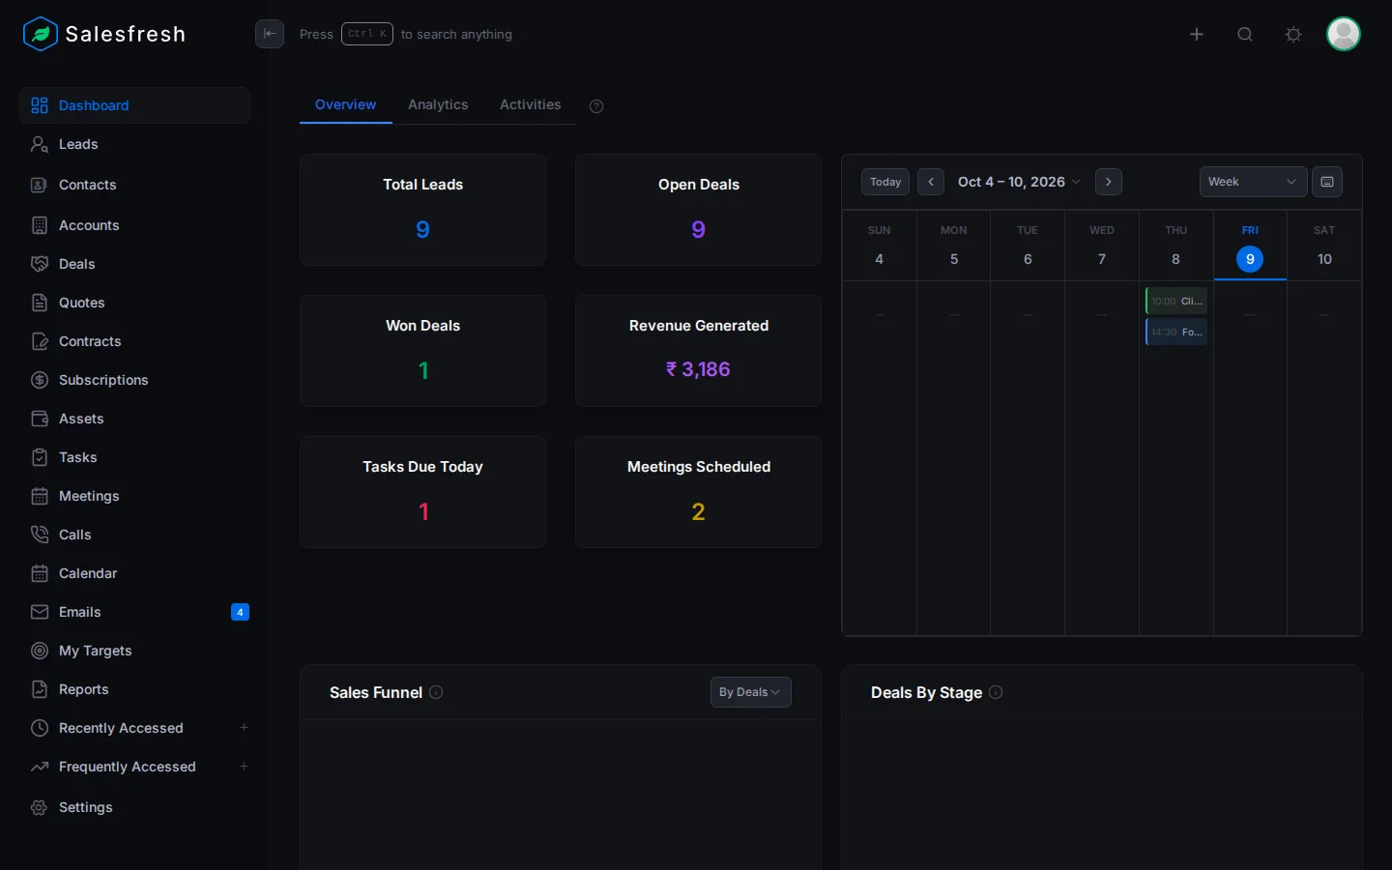Click the Deals By Stage info icon
1392x870 pixels.
(996, 692)
